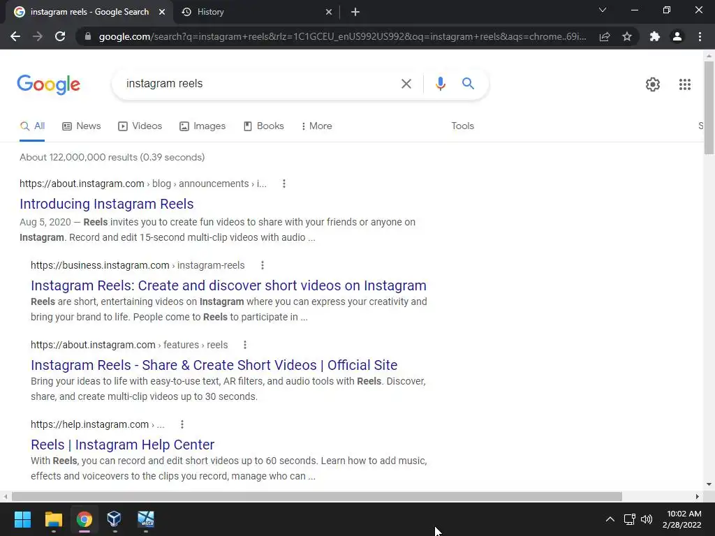Image resolution: width=715 pixels, height=536 pixels.
Task: Close the instagram reels Google Search tab
Action: click(162, 12)
